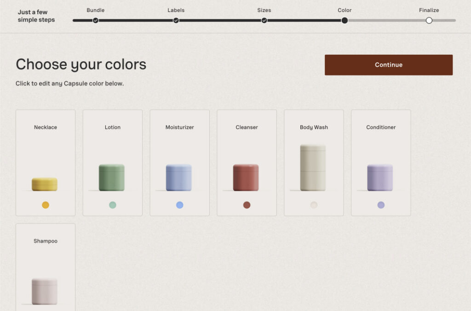The image size is (471, 311).
Task: Click the yellow Necklace capsule image
Action: pos(45,184)
